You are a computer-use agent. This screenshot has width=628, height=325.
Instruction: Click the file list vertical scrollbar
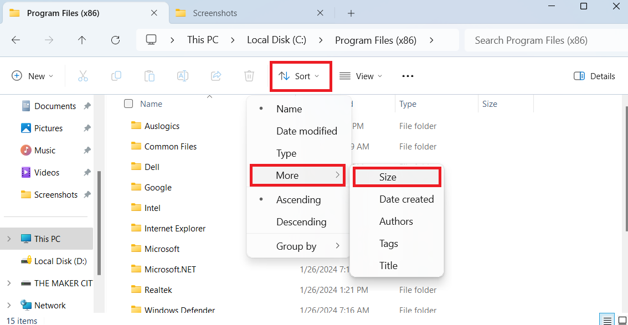click(626, 168)
